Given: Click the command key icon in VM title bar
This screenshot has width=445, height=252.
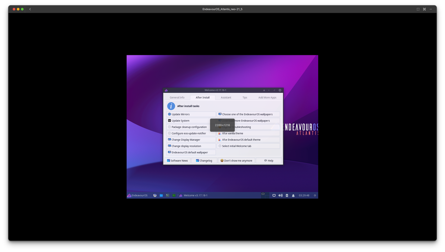Looking at the screenshot, I should coord(424,9).
